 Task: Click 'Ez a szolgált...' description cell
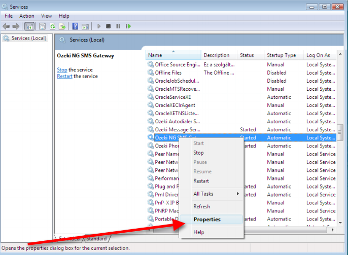click(219, 64)
